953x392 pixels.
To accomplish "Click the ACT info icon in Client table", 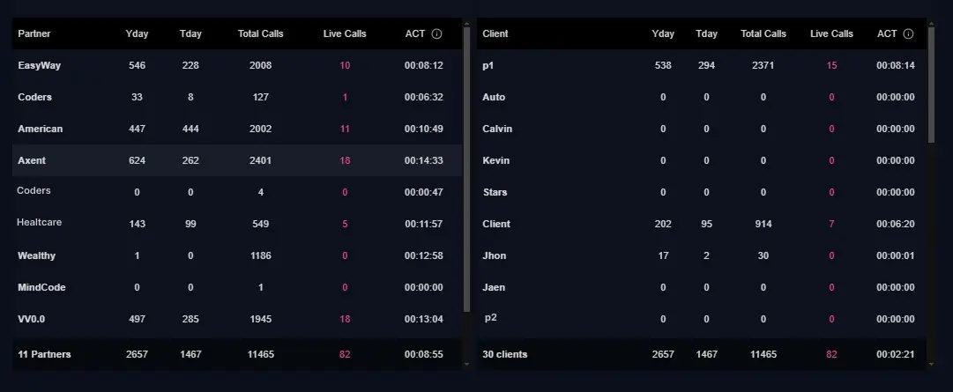I will click(908, 34).
